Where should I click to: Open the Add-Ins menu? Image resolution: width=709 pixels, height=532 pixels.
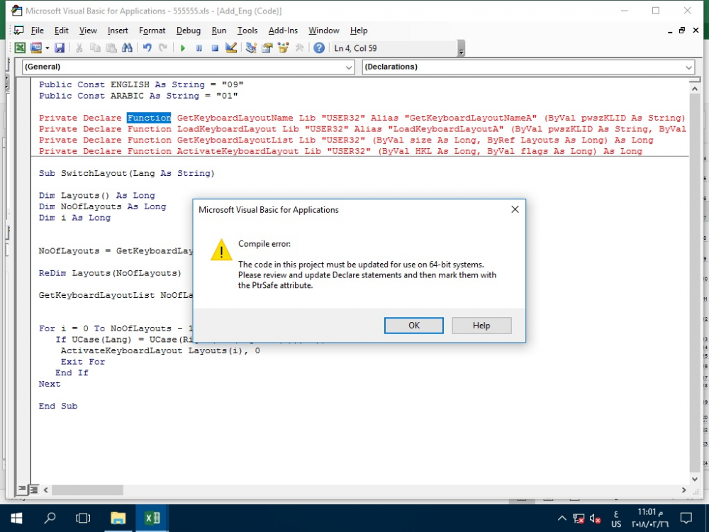pyautogui.click(x=283, y=31)
